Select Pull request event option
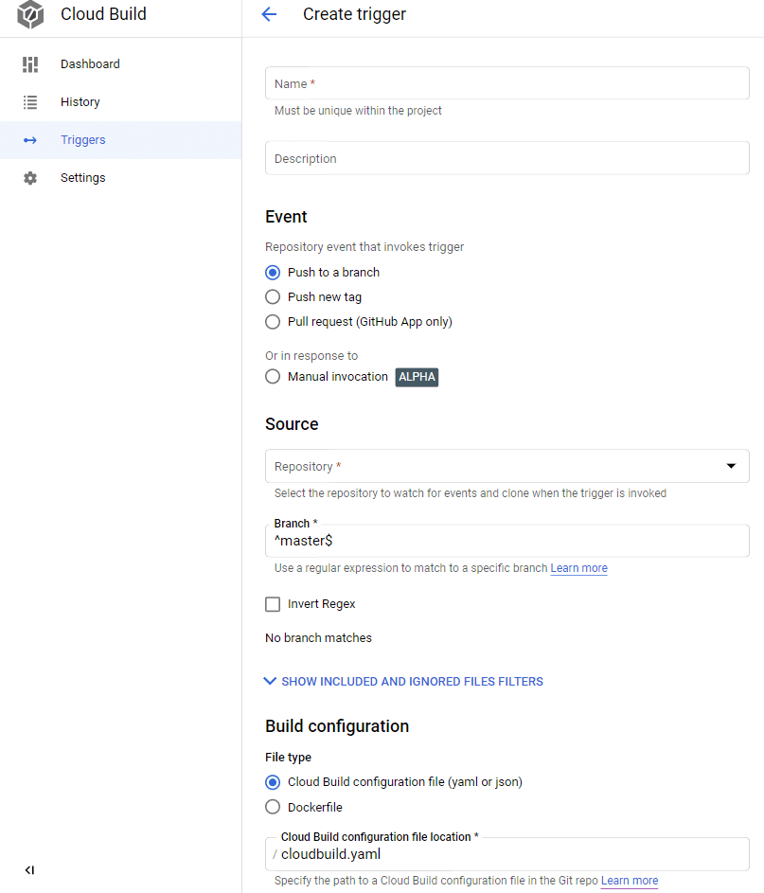Screen dimensions: 764x893 pos(273,322)
